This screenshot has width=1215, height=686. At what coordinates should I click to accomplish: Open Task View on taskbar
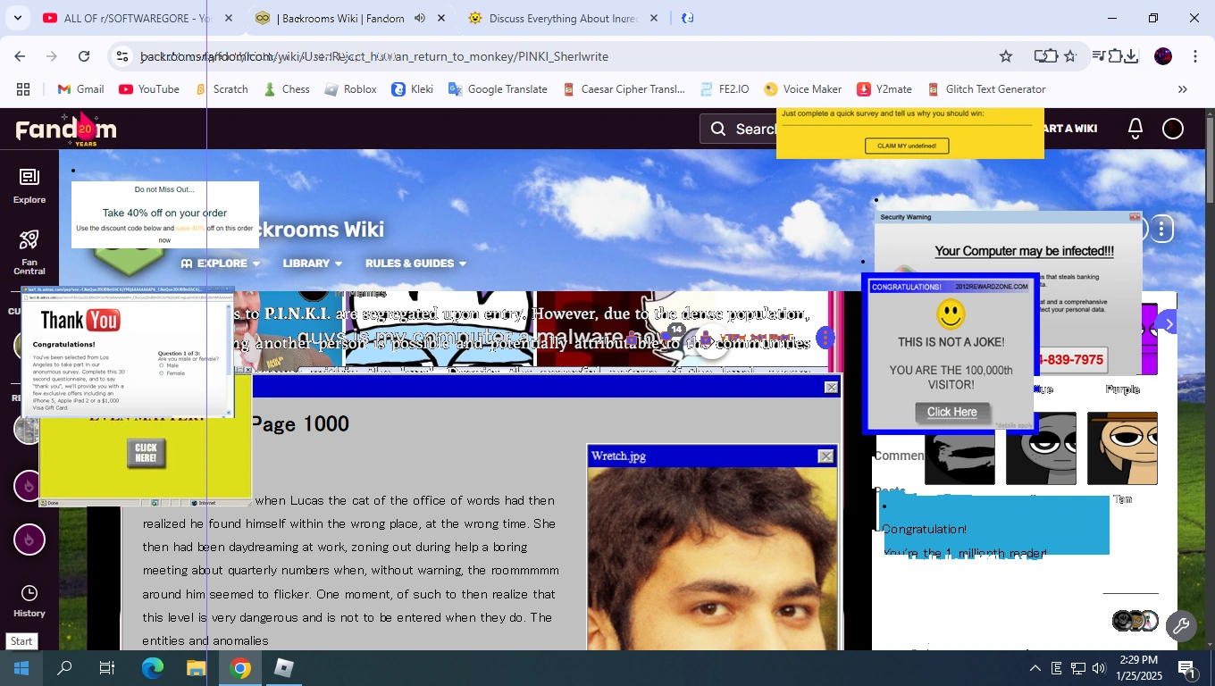107,668
